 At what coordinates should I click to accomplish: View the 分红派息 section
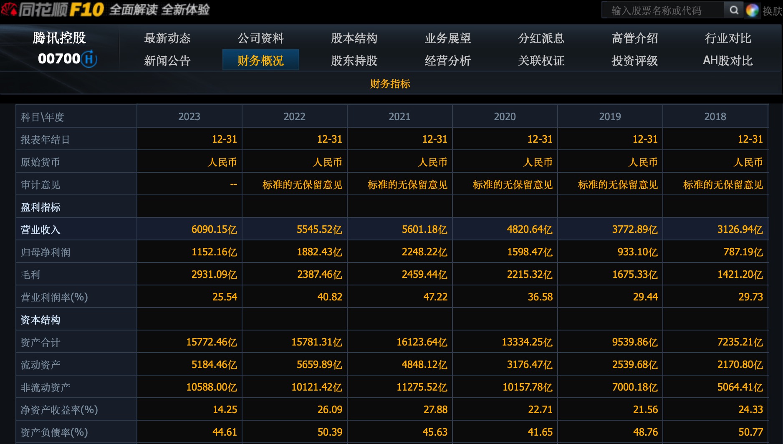[541, 38]
